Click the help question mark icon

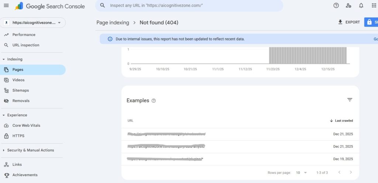coord(336,6)
